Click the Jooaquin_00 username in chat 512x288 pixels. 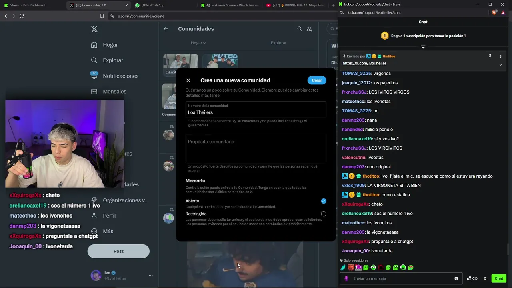click(x=355, y=251)
